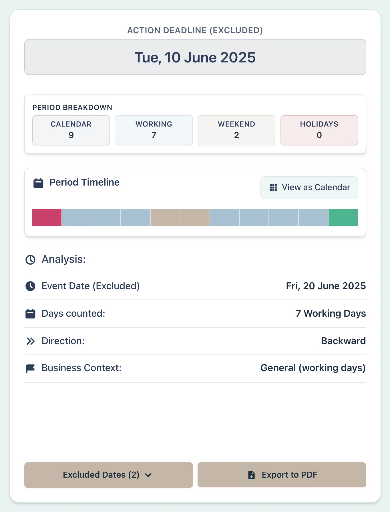
Task: Click the calendar icon beside Period Timeline
Action: click(x=38, y=183)
